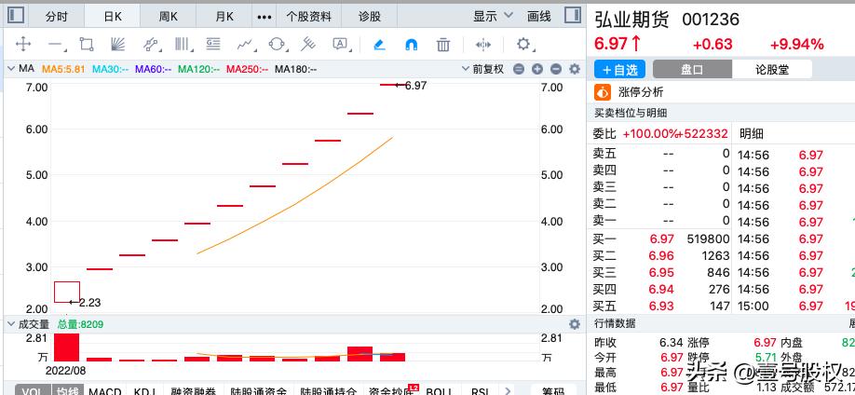Select the 融资融券 indicator tab
Screen dimensions: 855x395
click(x=193, y=390)
